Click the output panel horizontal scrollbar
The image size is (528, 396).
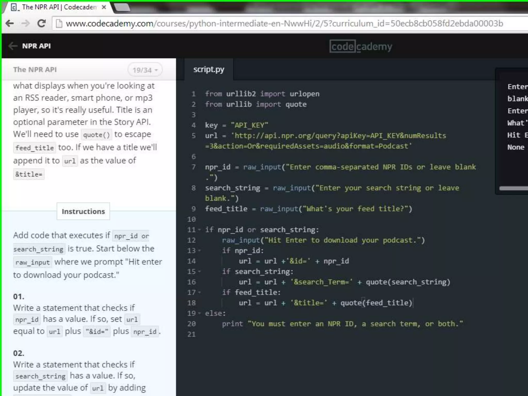point(514,188)
